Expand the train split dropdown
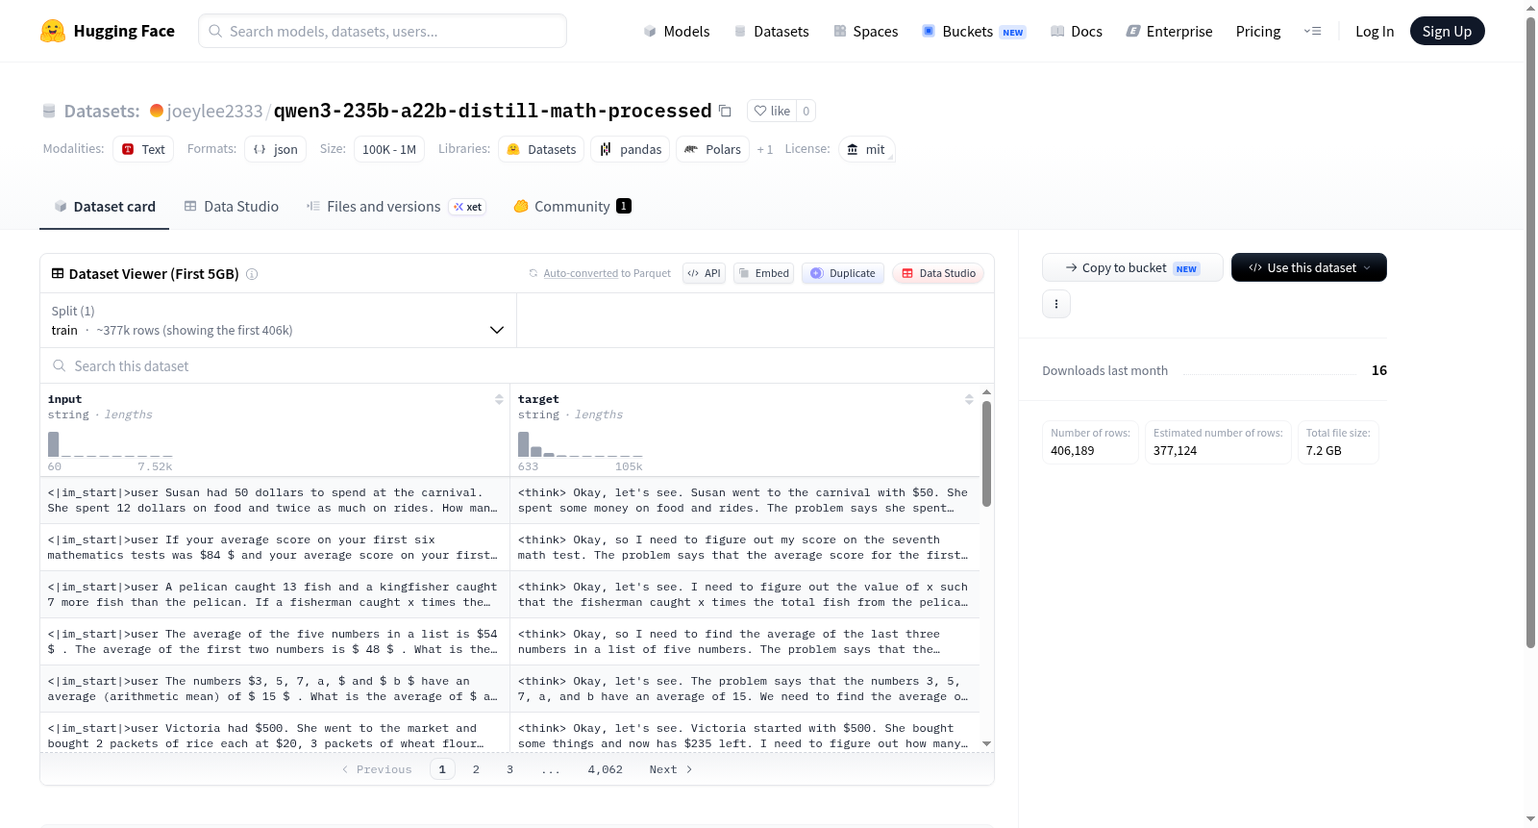The image size is (1538, 828). [x=278, y=320]
